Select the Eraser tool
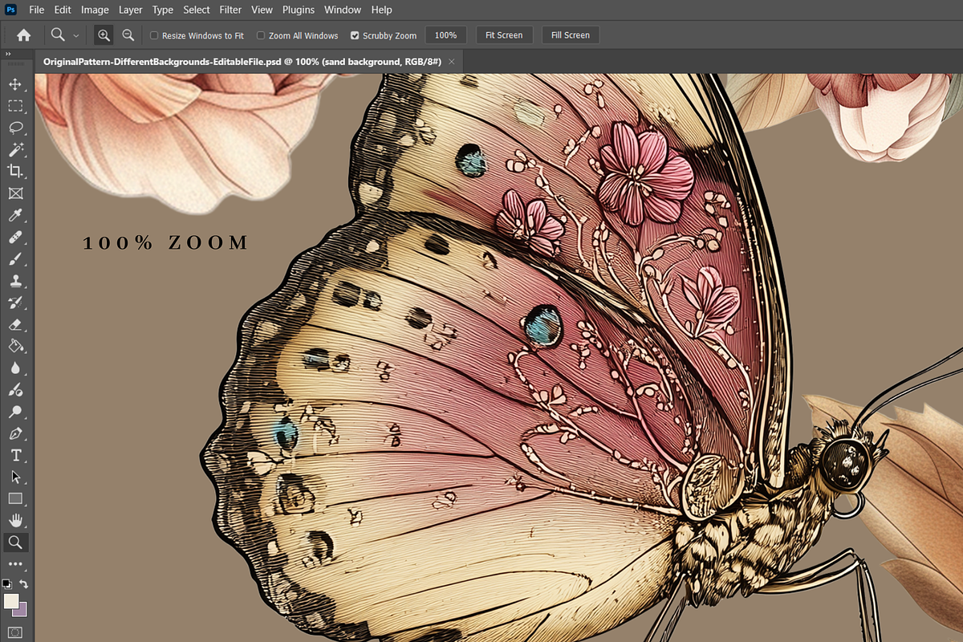 pos(14,325)
